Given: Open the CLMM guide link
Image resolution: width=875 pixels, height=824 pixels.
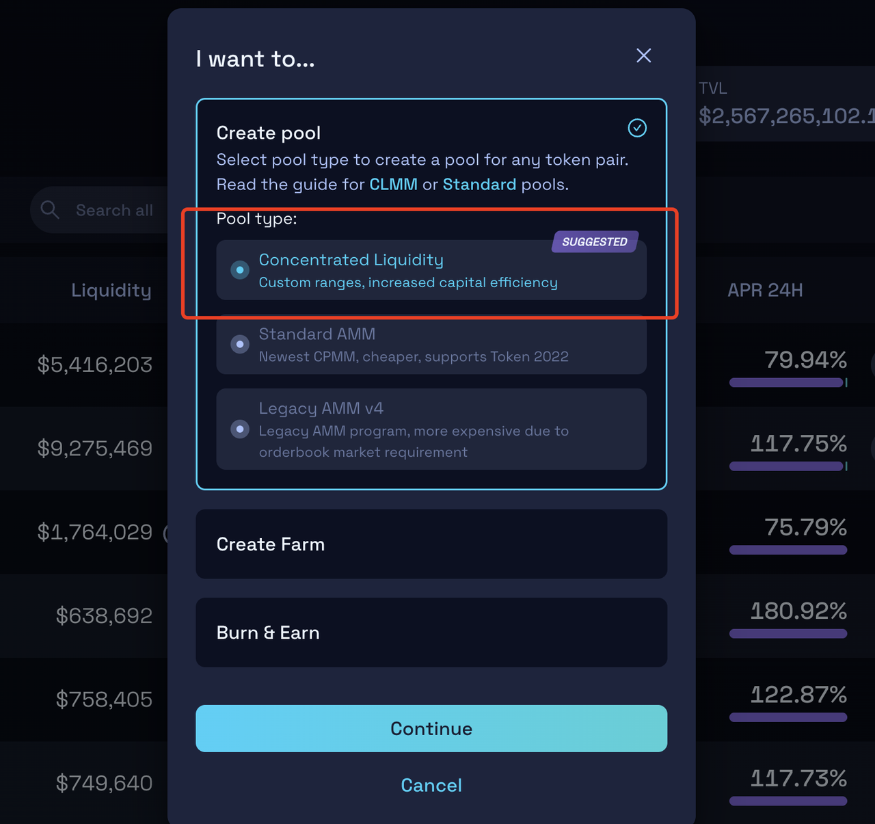Looking at the screenshot, I should click(393, 185).
